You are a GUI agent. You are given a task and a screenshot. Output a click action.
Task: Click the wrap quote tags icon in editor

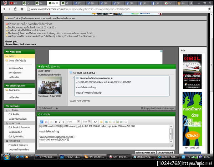tap(126, 122)
